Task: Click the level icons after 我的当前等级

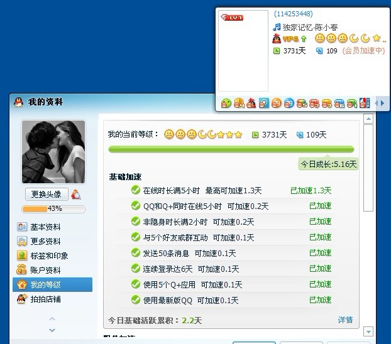Action: click(x=203, y=134)
